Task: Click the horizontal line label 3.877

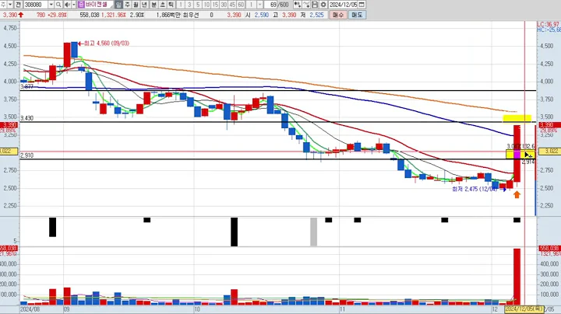Action: 26,87
